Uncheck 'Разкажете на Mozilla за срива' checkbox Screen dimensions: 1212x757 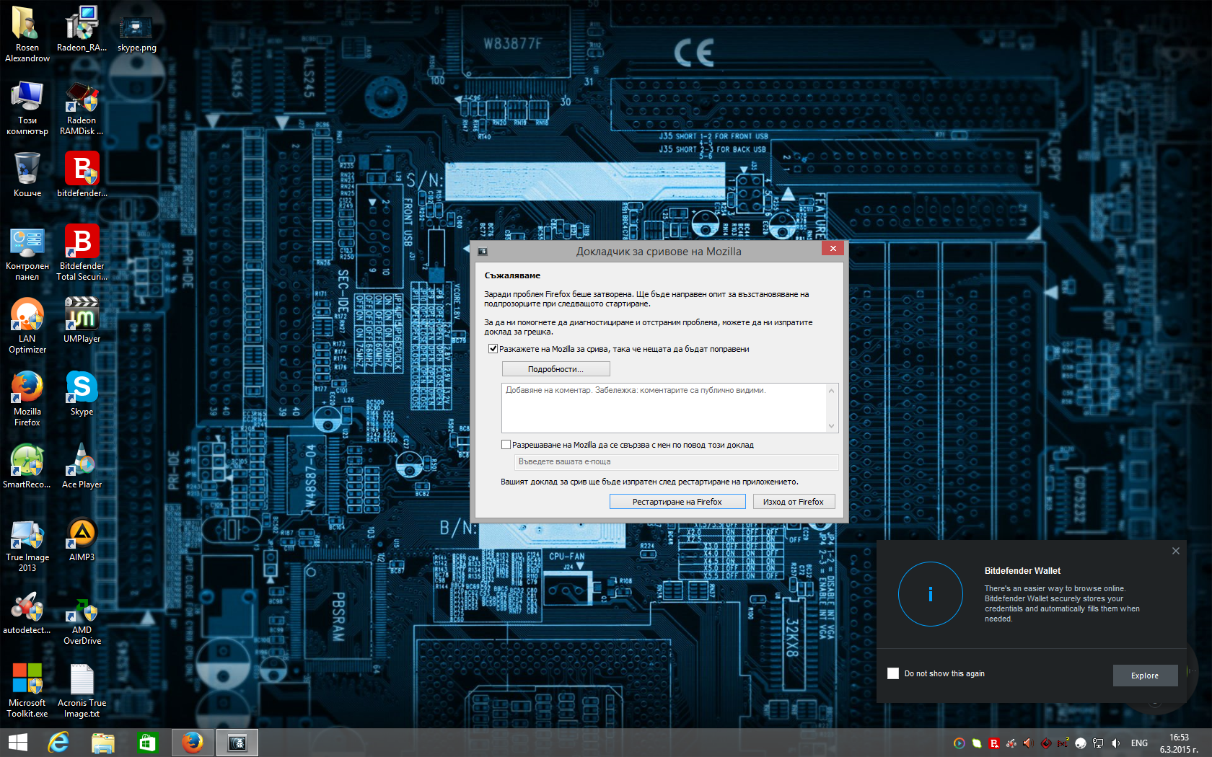(493, 349)
